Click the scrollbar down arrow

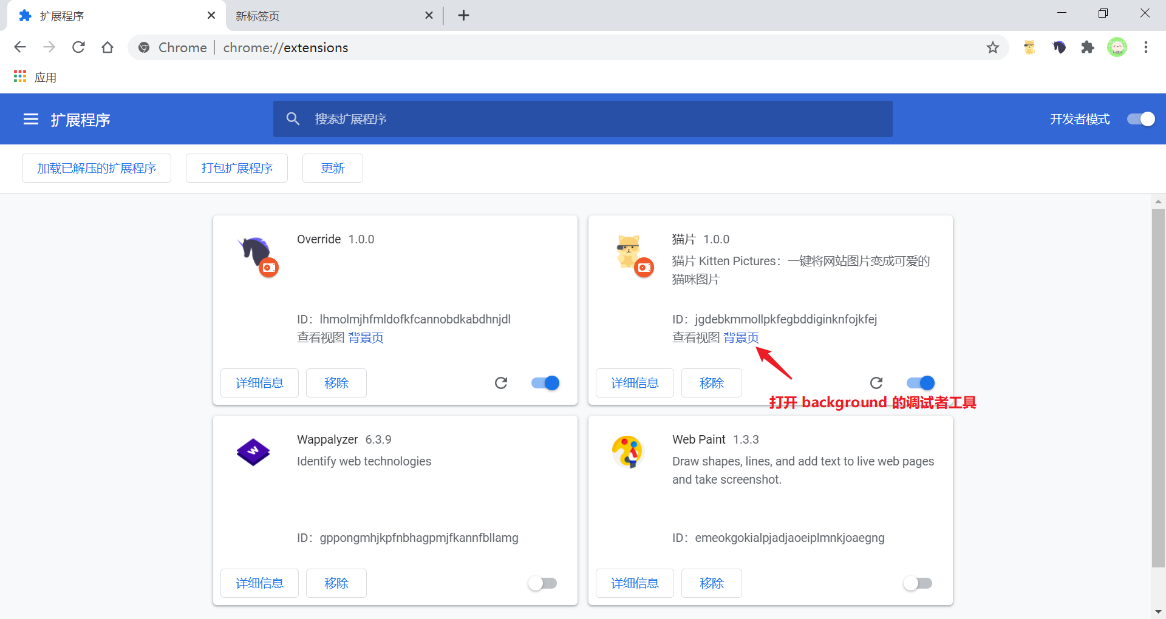click(1158, 612)
